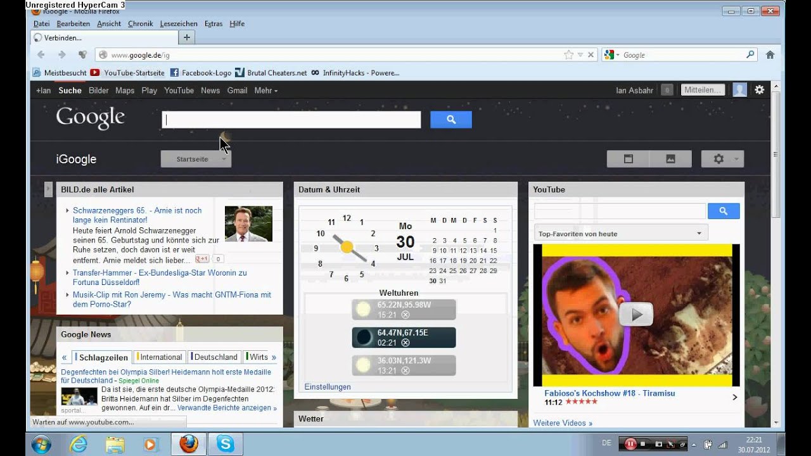Open Weitere Videos link
The image size is (811, 456).
pos(563,423)
